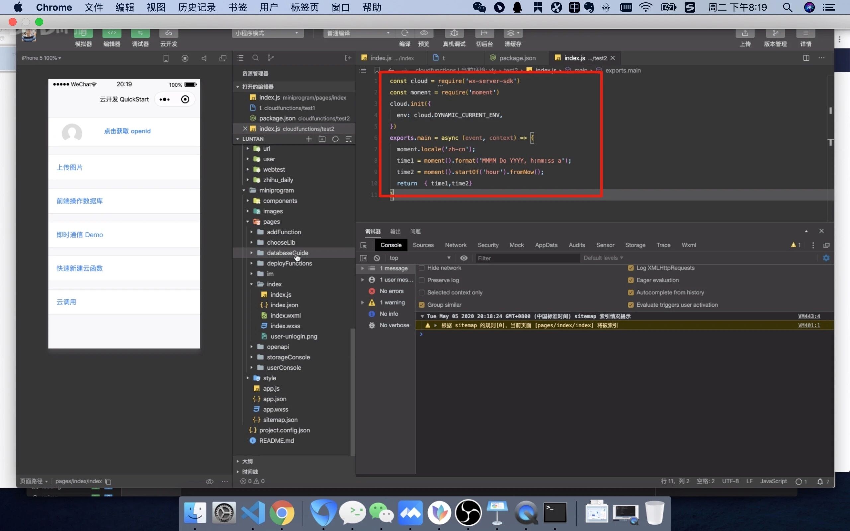Screen dimensions: 850x531
Task: Switch to the Network tab
Action: pos(456,245)
